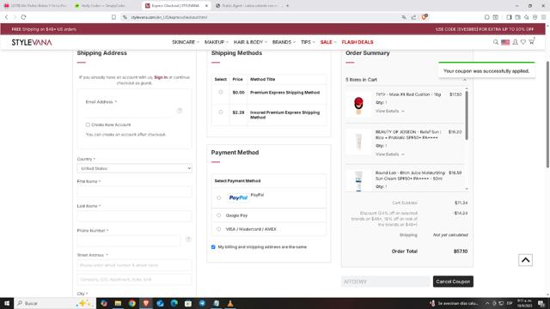
Task: Click the Cancel Coupon button
Action: point(453,282)
